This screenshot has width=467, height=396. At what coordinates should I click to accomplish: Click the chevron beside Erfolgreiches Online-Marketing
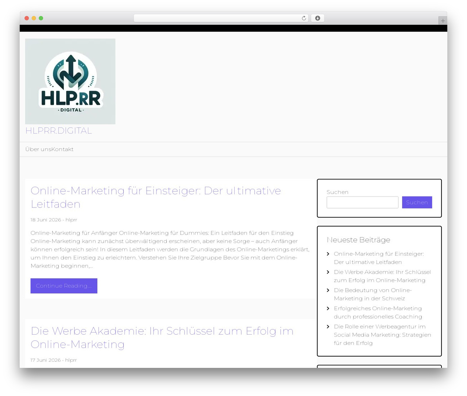(328, 309)
